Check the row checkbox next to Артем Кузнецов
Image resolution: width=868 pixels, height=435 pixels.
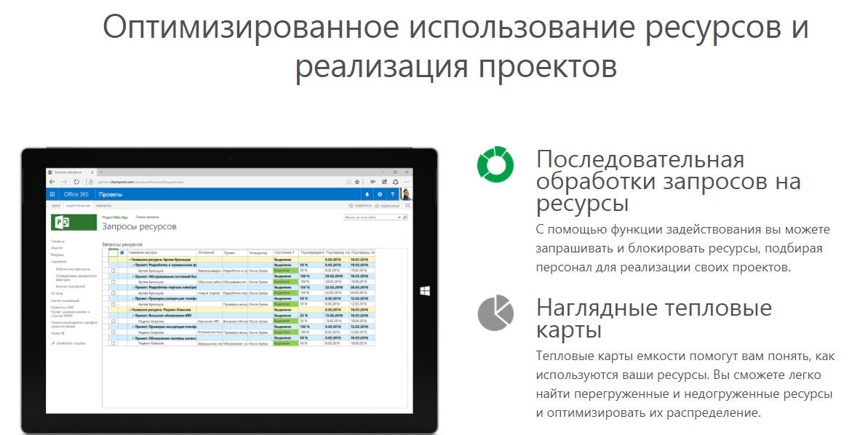coord(113,270)
